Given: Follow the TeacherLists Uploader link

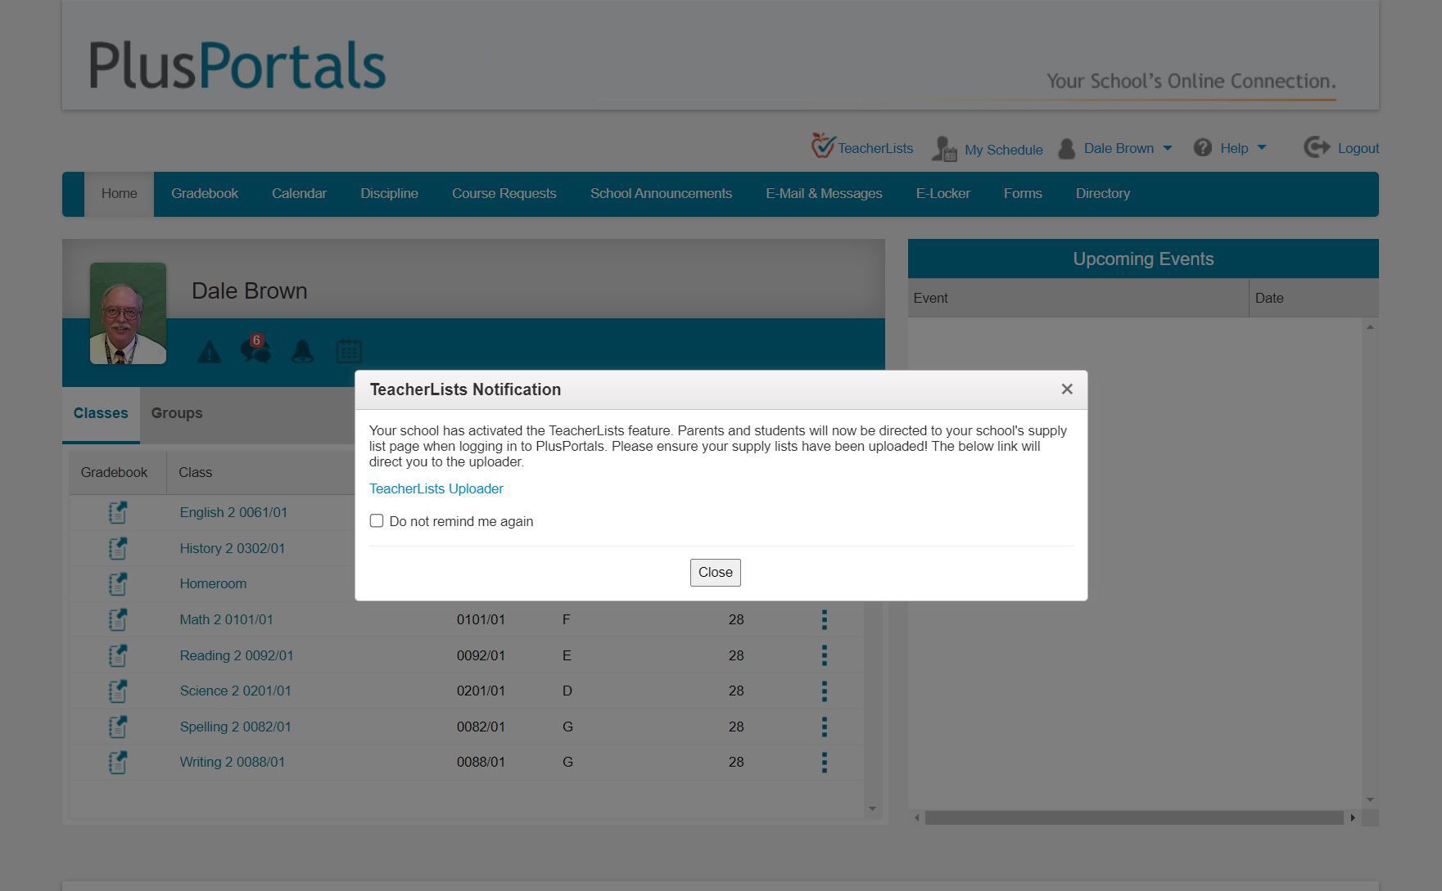Looking at the screenshot, I should [x=436, y=489].
